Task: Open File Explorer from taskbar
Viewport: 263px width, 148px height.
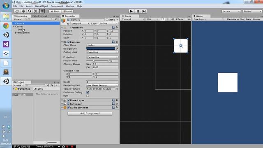Action: (6, 16)
